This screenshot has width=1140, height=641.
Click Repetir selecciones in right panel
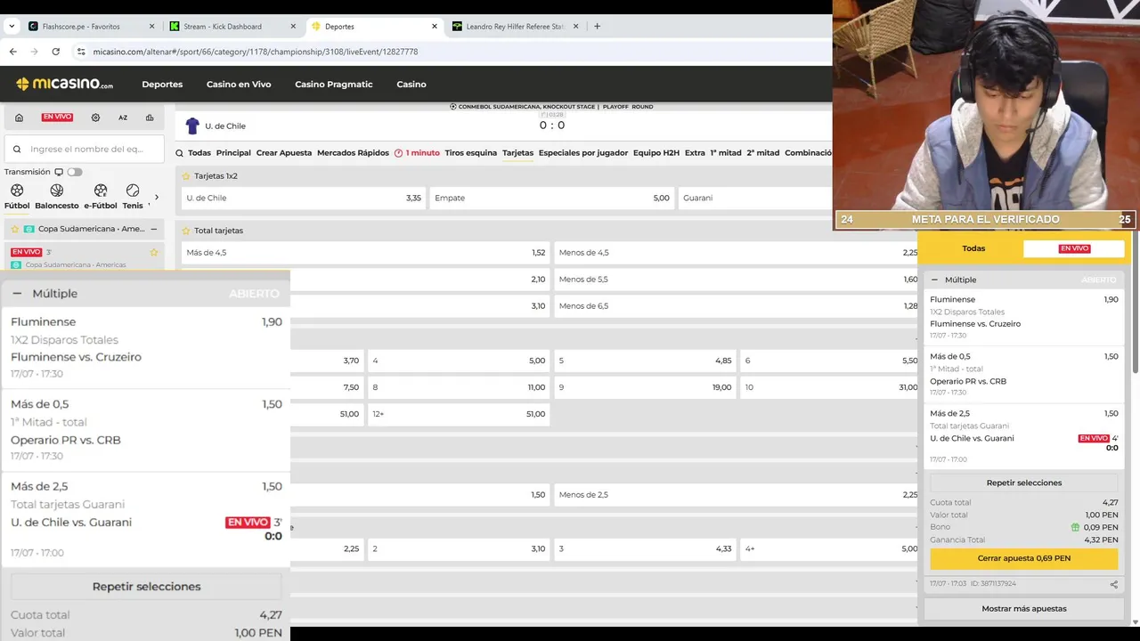[x=1023, y=483]
